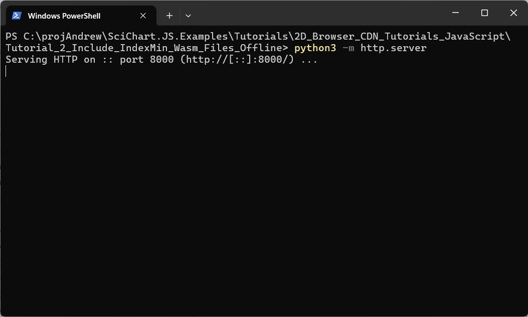Image resolution: width=528 pixels, height=317 pixels.
Task: Expand the new tab profile dropdown chevron
Action: pos(188,16)
